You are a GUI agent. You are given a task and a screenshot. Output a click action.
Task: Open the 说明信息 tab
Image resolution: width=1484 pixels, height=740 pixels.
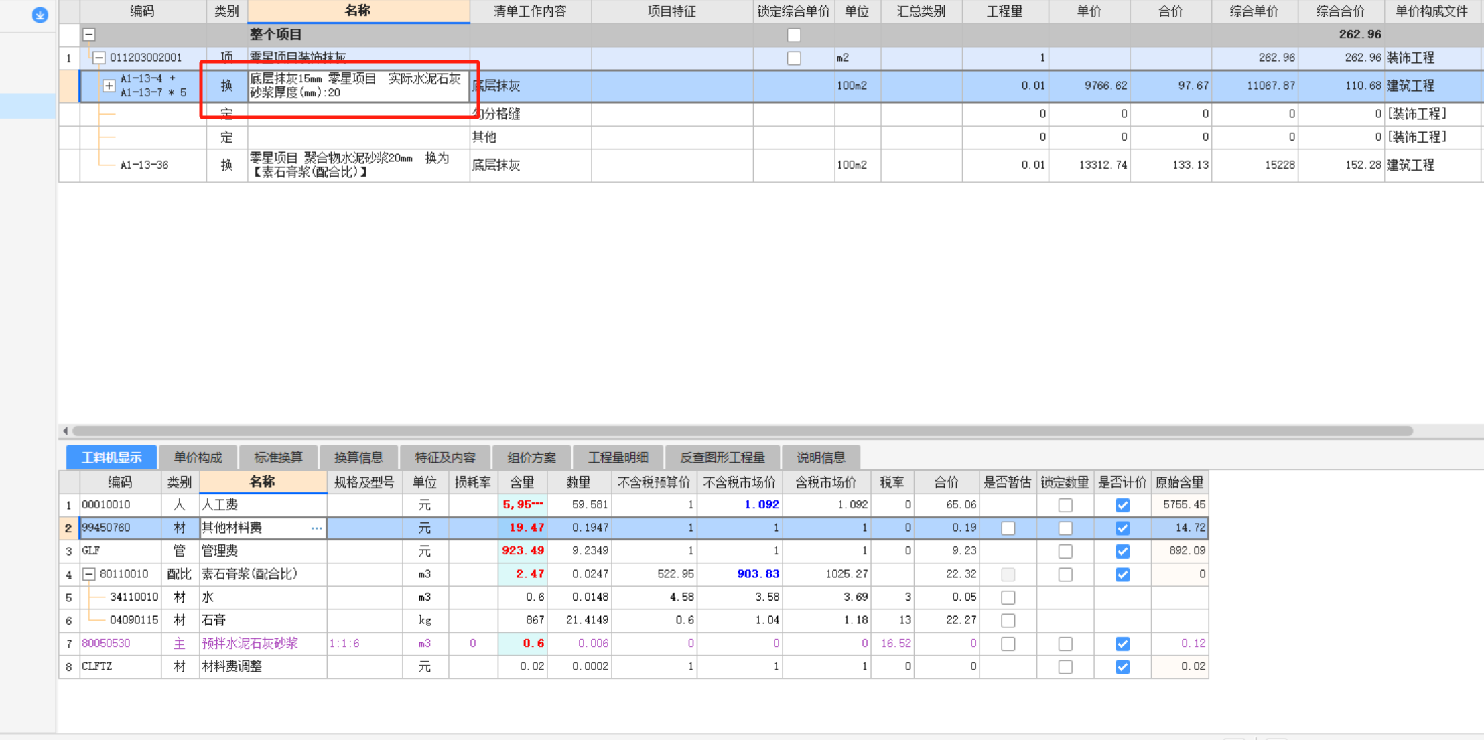821,457
